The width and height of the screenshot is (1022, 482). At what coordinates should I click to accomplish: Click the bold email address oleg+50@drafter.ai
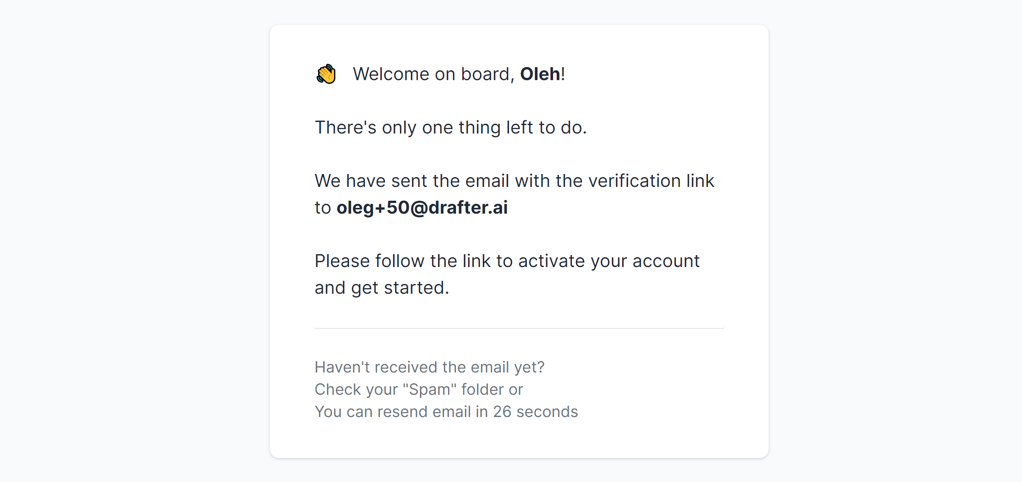coord(422,207)
